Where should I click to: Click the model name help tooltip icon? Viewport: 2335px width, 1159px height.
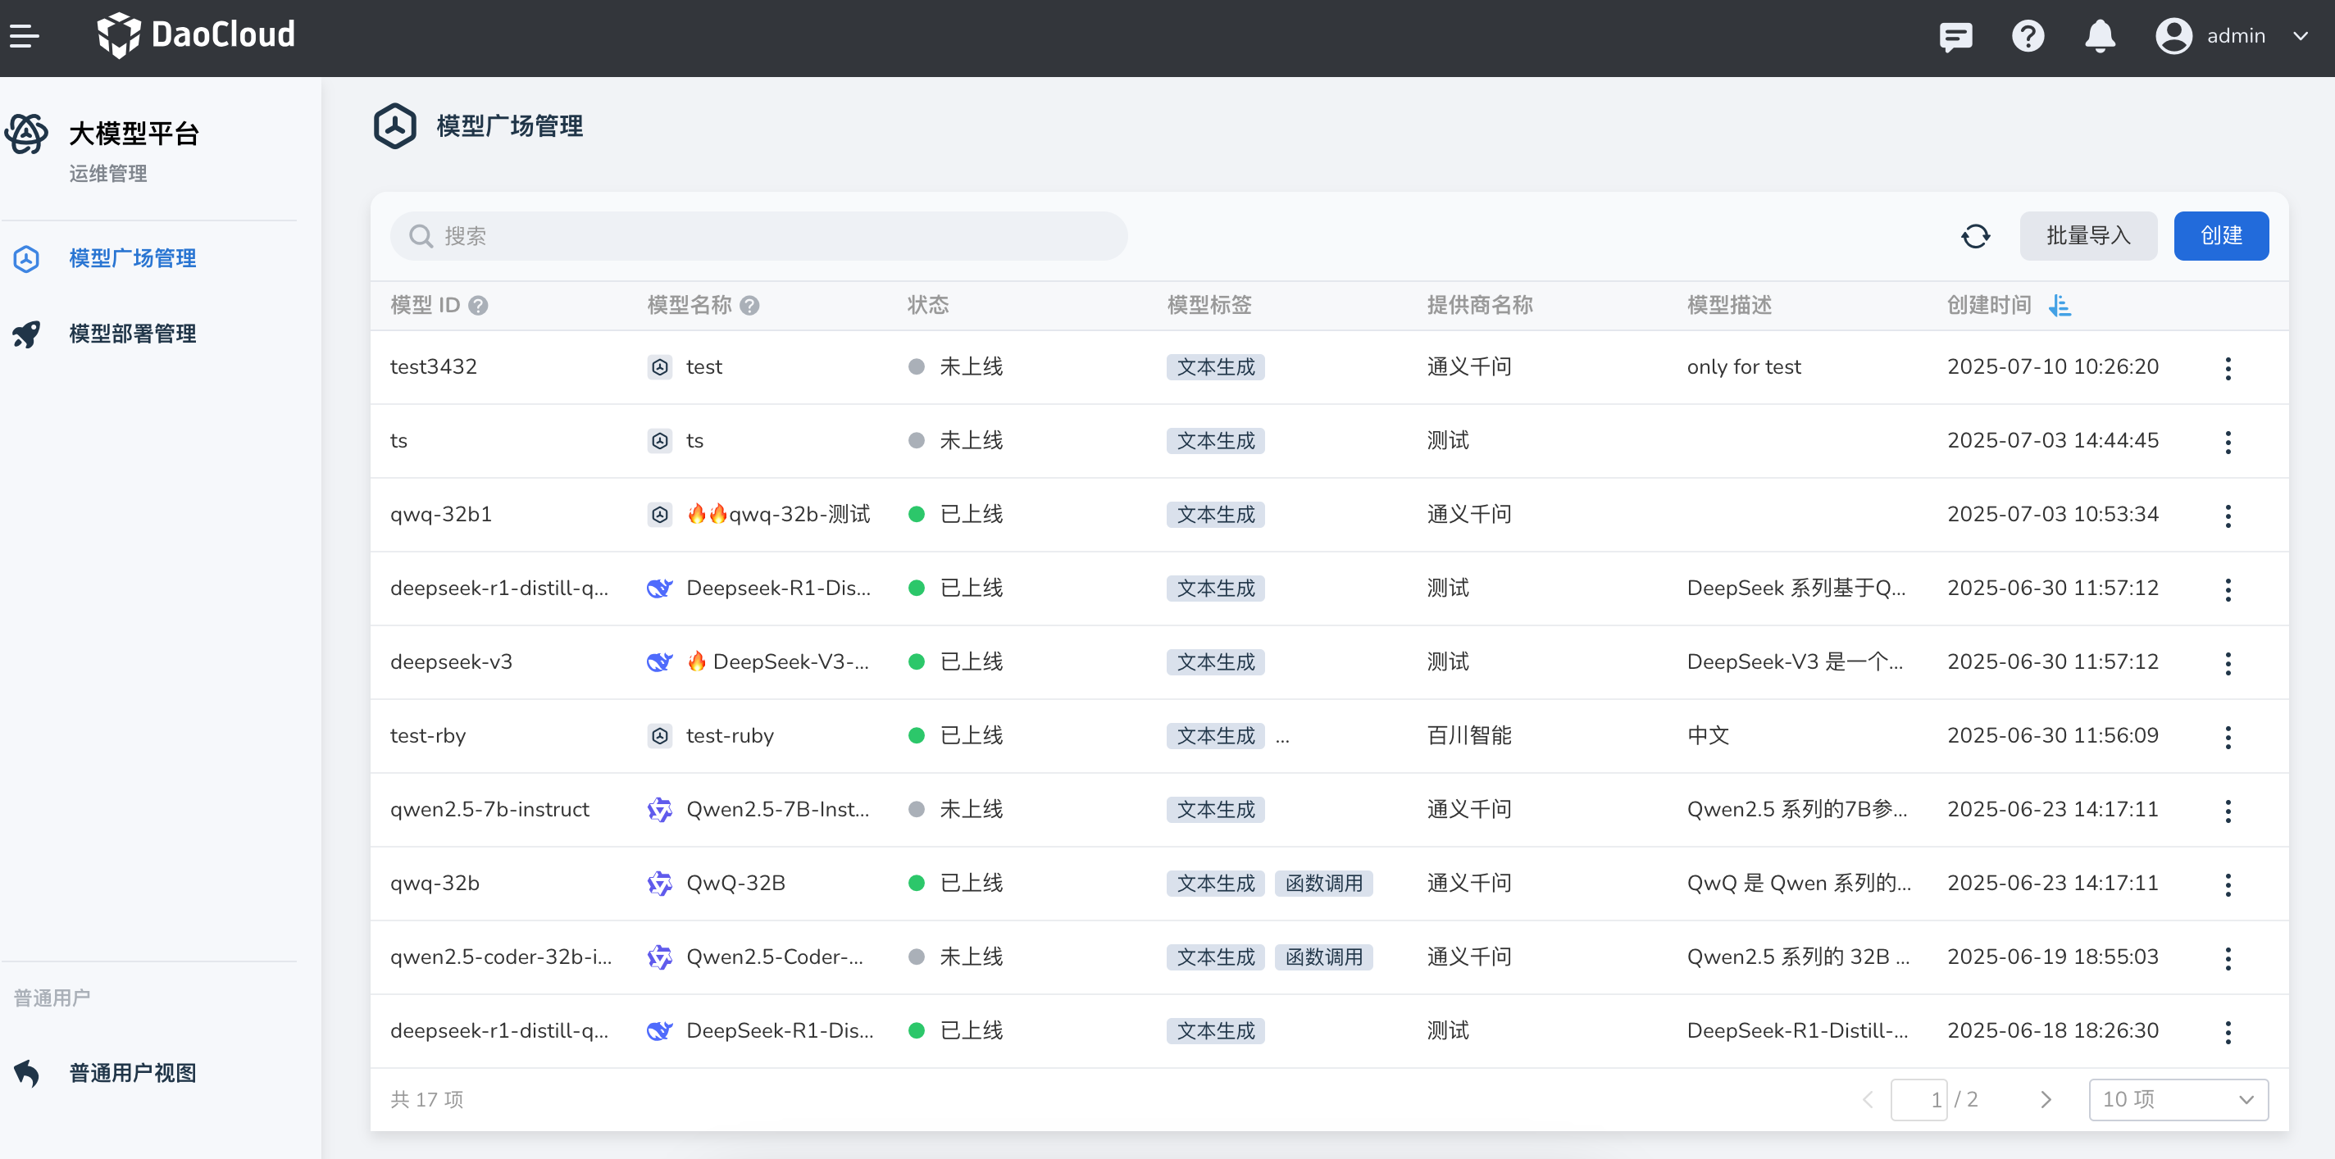749,307
